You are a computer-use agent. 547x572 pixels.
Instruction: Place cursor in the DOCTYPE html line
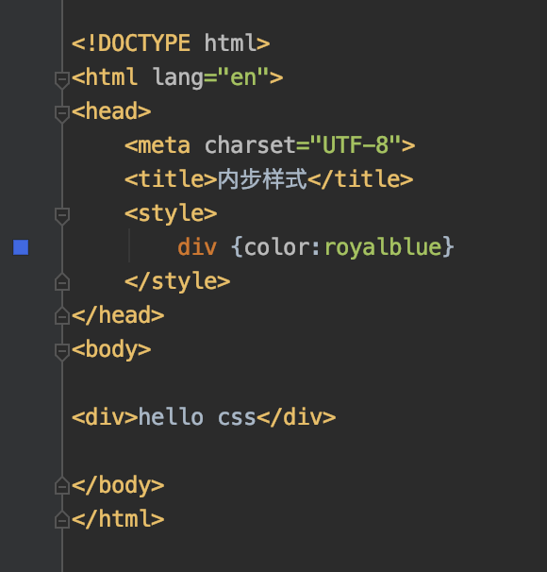171,43
